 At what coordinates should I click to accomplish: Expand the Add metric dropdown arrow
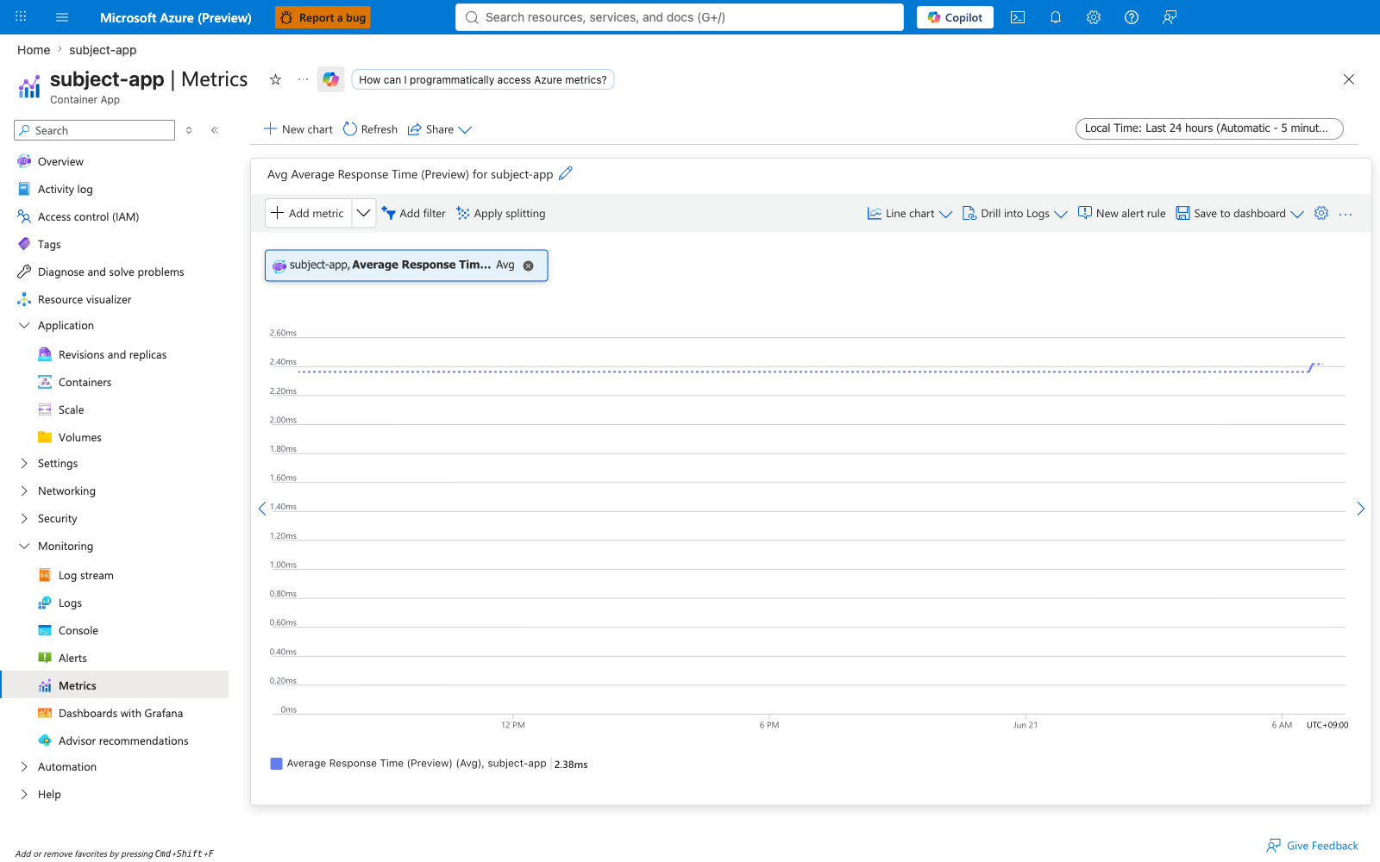364,213
